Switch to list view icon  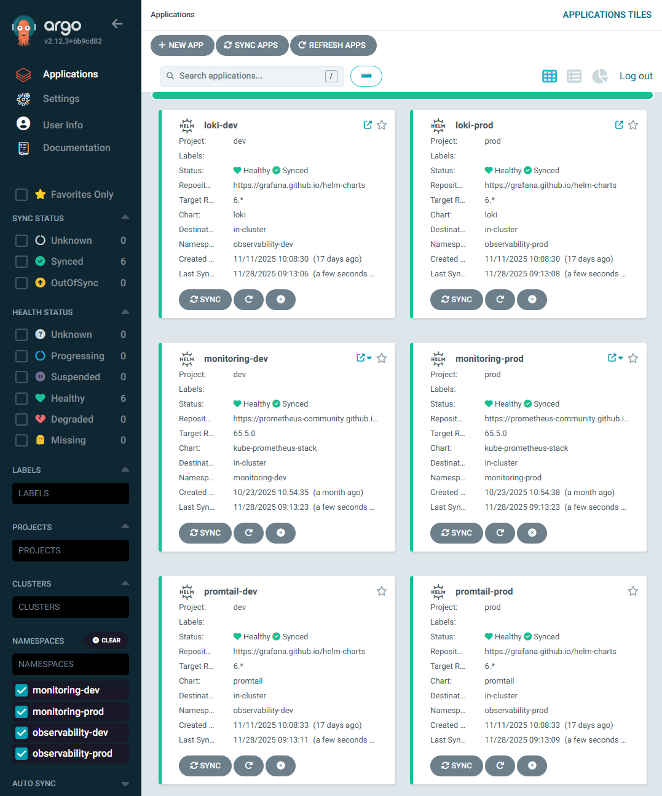click(573, 76)
